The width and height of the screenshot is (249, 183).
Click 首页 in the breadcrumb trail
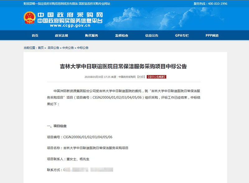[x=41, y=48]
